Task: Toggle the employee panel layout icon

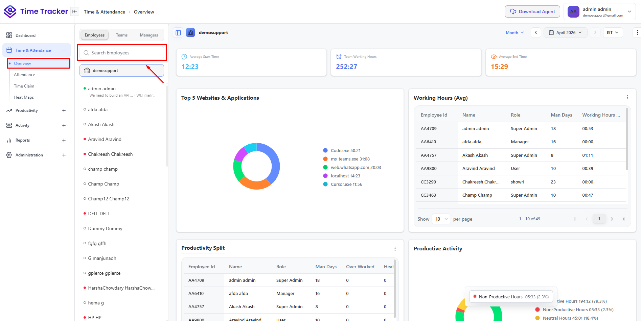Action: point(178,33)
